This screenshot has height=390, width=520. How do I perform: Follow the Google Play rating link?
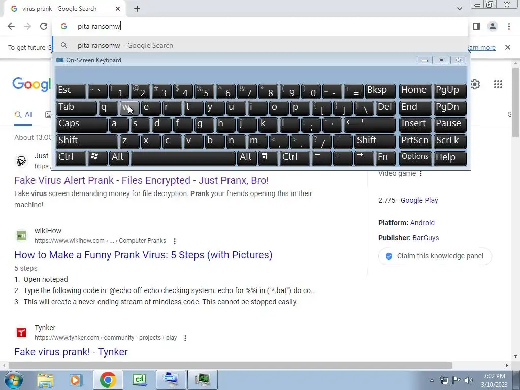[419, 200]
